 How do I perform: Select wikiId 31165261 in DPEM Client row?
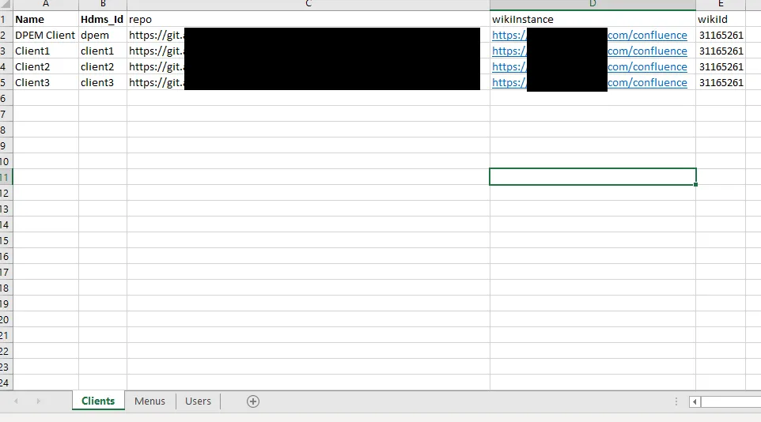tap(721, 35)
